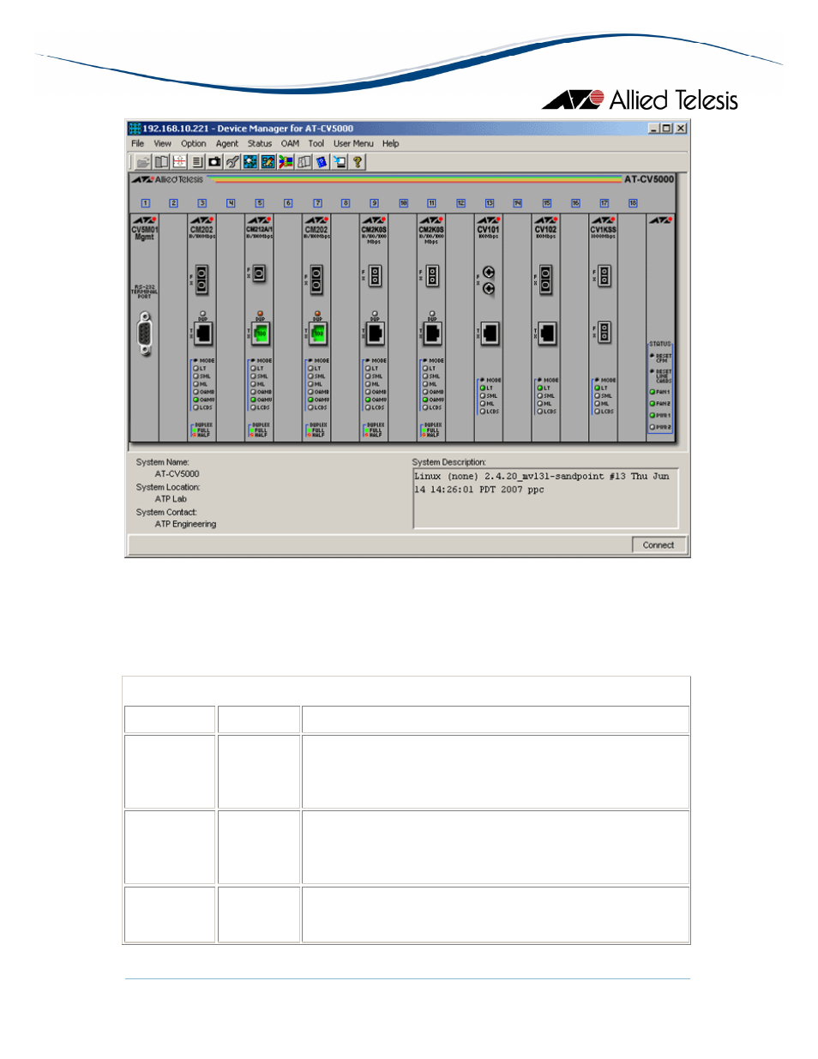Click the PWR 1 status LED
The width and height of the screenshot is (818, 1059).
(x=653, y=416)
